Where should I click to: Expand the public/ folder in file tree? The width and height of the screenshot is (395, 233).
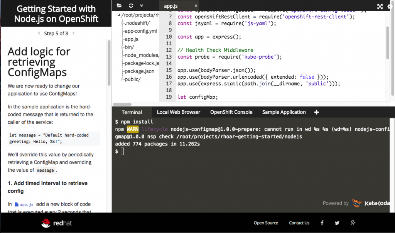coord(133,79)
